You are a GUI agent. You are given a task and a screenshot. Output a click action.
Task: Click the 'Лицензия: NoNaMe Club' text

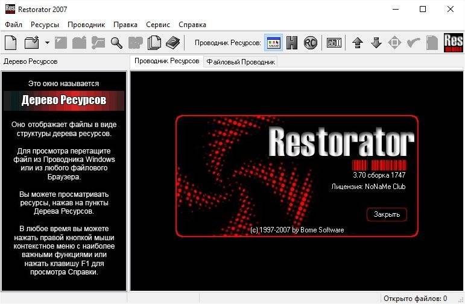pyautogui.click(x=369, y=187)
